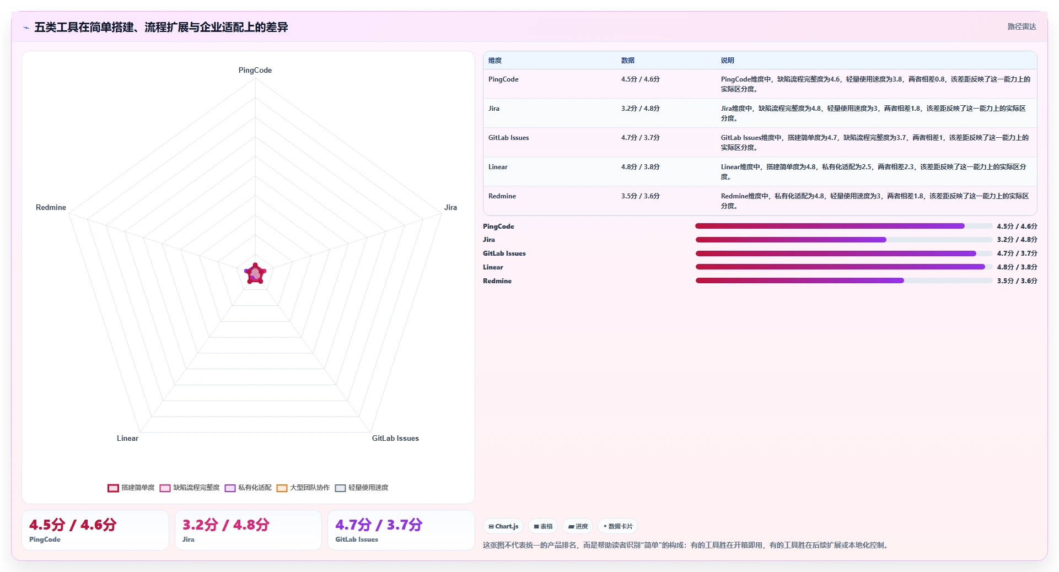Click the footnote text starting 这张图不代表统一的产品排名
The image size is (1059, 572).
686,545
